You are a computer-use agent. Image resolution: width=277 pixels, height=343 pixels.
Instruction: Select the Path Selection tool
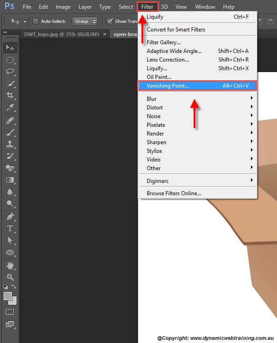point(10,240)
